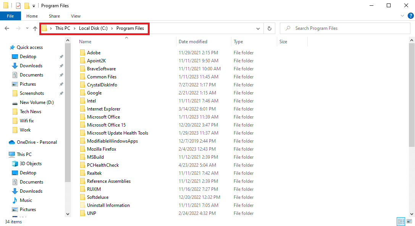Image resolution: width=415 pixels, height=226 pixels.
Task: Sort by the Name column header
Action: click(85, 42)
